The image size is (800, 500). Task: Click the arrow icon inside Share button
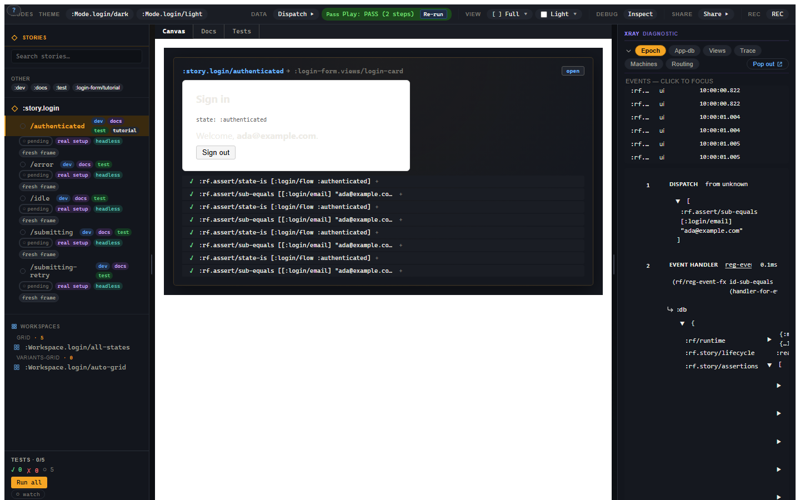tap(727, 14)
